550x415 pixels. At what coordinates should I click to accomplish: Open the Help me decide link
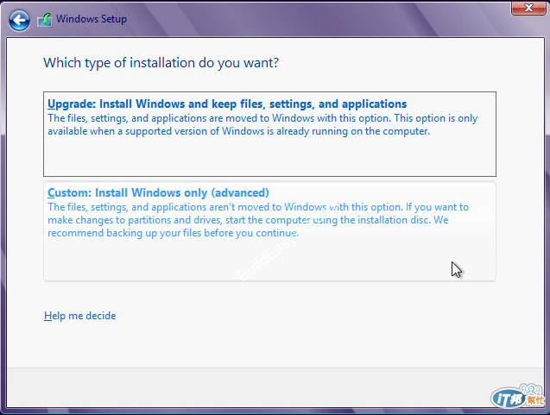(80, 316)
